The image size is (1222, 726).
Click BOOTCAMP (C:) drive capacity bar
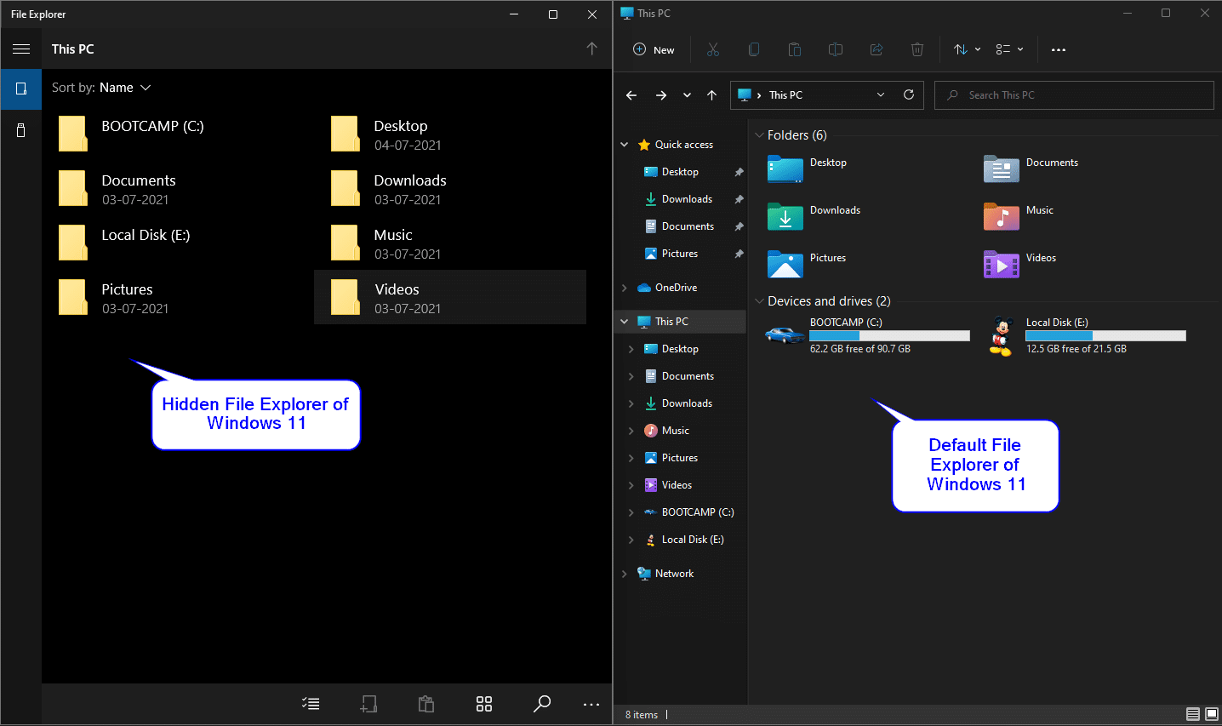point(889,336)
